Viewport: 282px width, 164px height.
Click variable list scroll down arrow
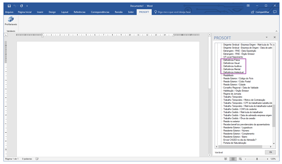tap(274, 143)
